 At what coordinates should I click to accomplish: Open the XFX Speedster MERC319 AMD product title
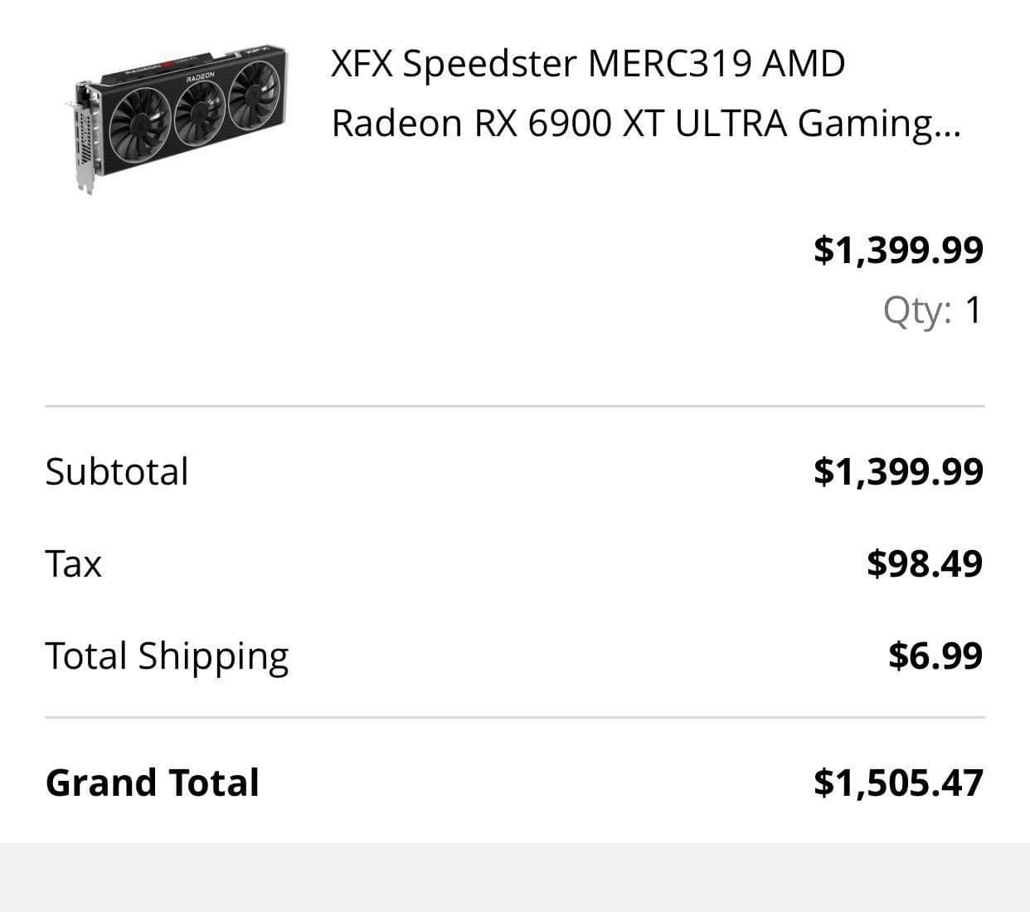coord(587,64)
